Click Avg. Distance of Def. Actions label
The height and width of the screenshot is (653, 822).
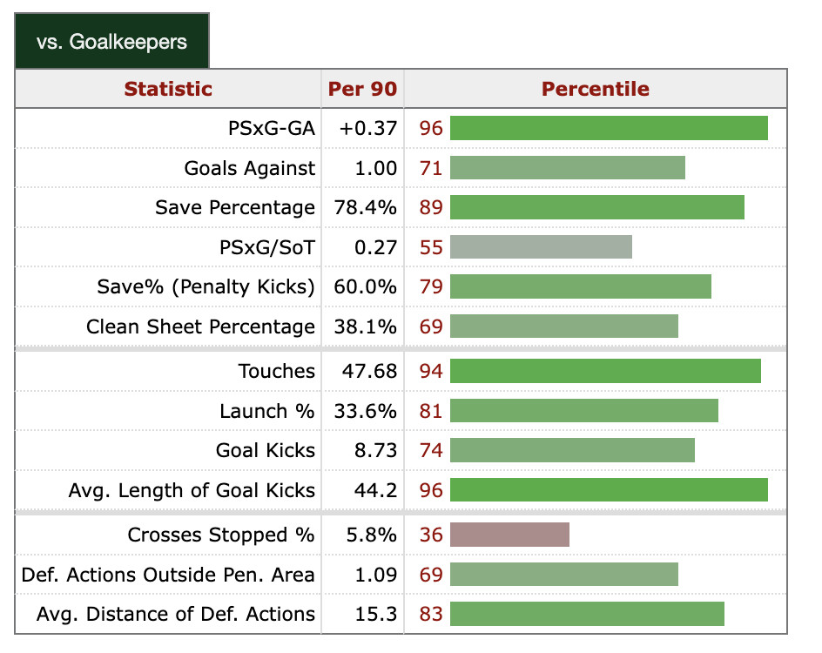[176, 614]
